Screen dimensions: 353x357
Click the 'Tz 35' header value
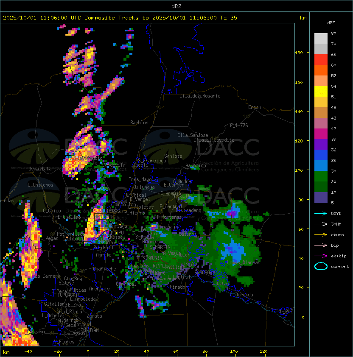229,18
